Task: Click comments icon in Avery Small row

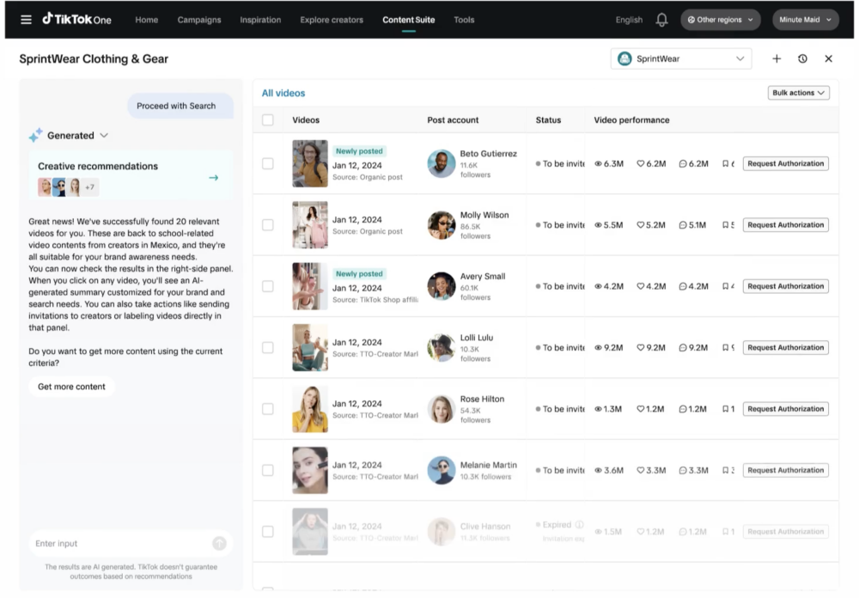Action: click(683, 286)
